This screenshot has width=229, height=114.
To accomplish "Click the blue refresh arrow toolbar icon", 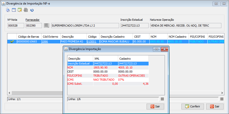I will (x=32, y=10).
